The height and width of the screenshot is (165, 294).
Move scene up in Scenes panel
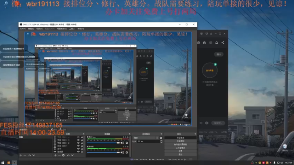pyautogui.click(x=30, y=155)
